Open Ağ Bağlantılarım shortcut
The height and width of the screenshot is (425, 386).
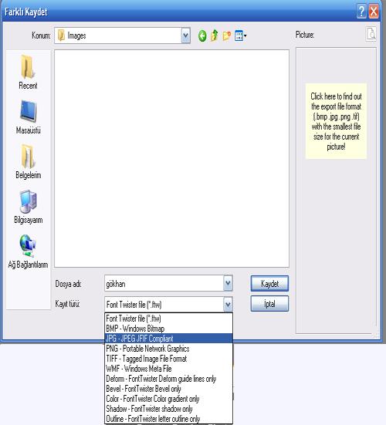(x=28, y=251)
